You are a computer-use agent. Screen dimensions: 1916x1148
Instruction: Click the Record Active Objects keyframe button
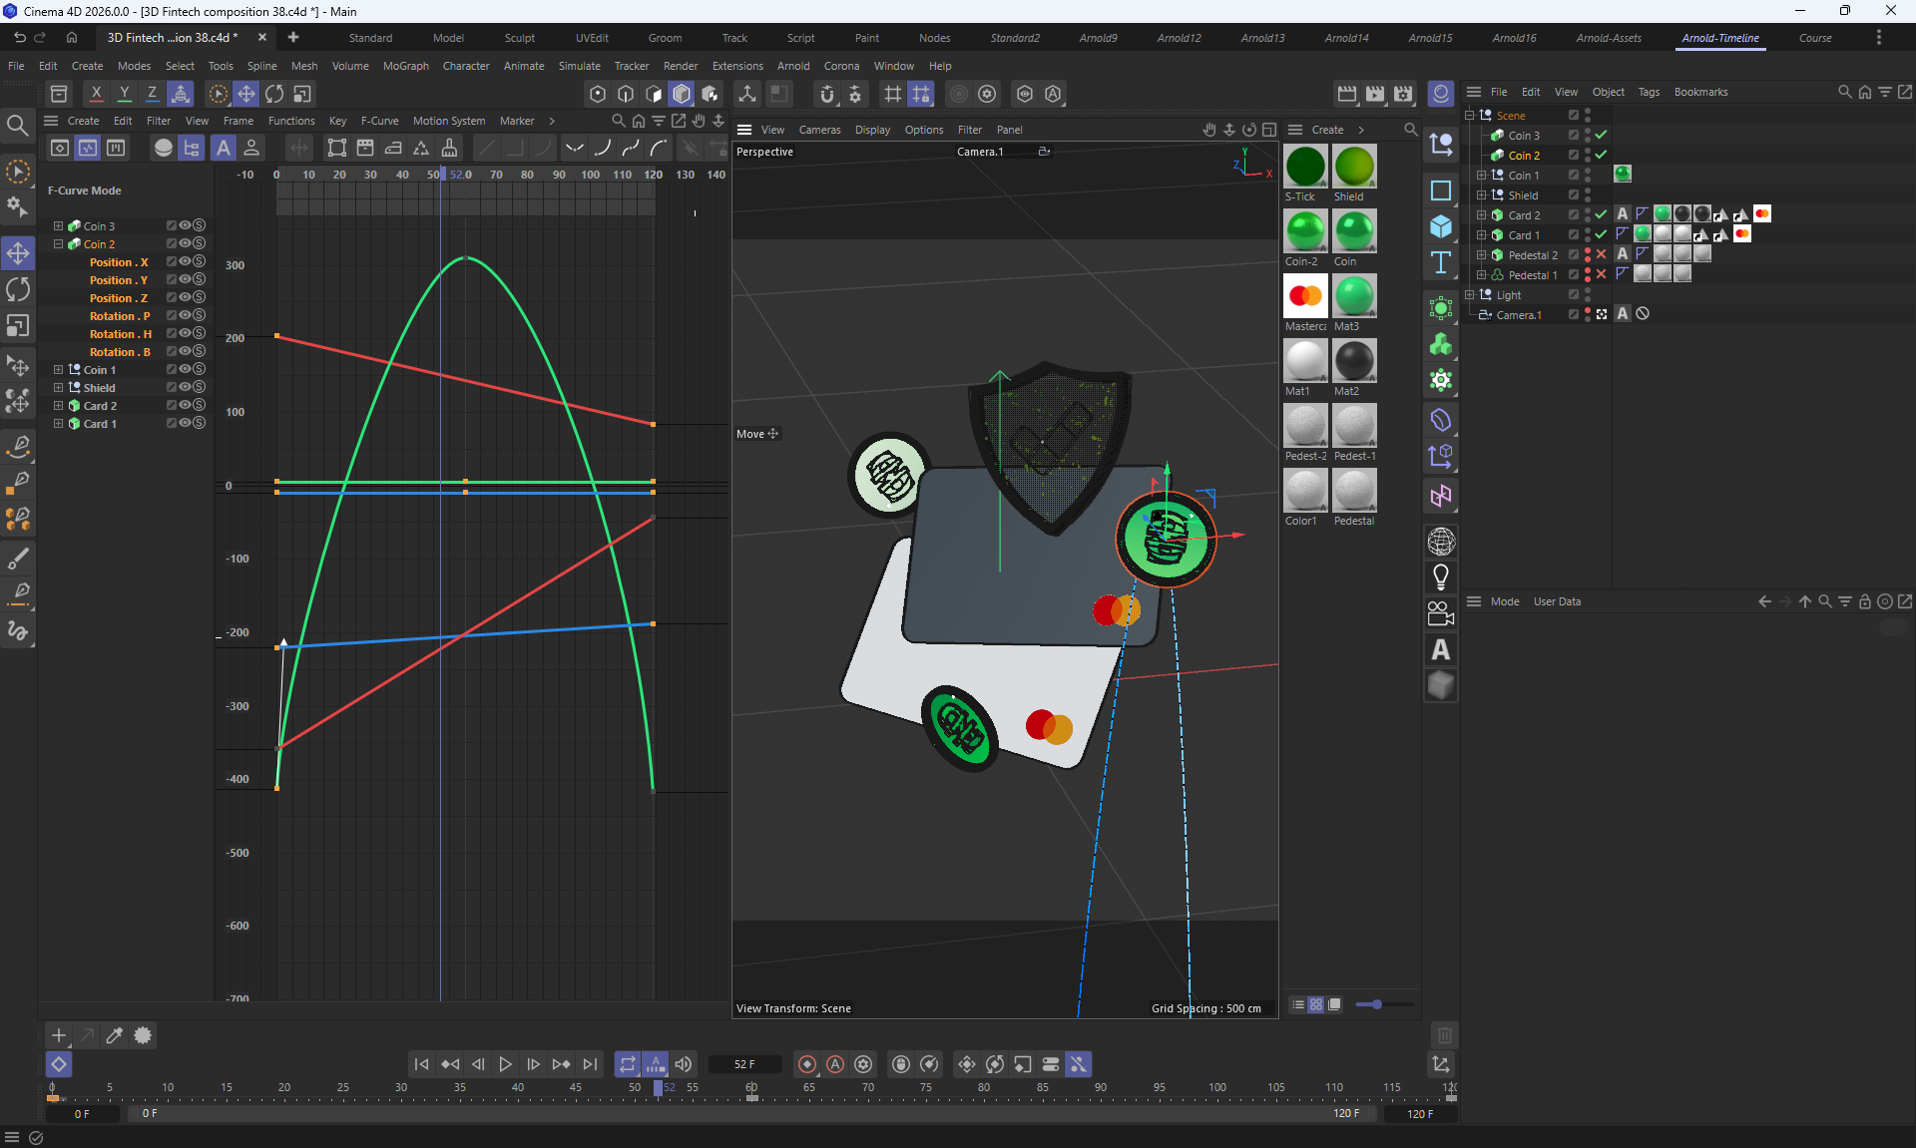coord(807,1064)
